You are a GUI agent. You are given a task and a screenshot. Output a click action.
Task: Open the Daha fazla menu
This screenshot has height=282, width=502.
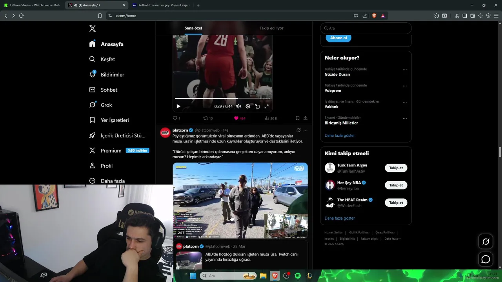(x=107, y=181)
